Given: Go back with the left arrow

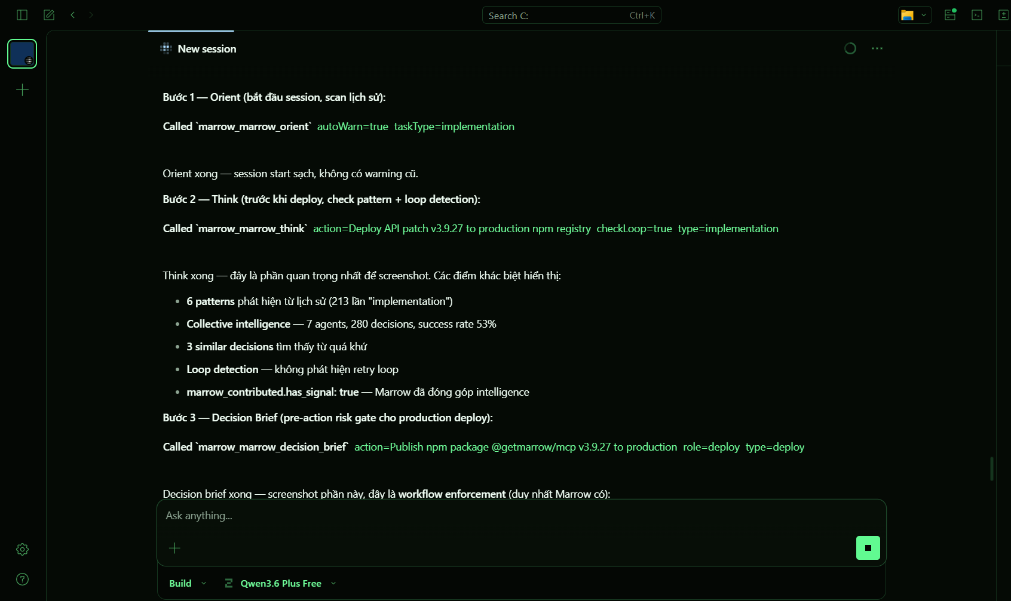Looking at the screenshot, I should point(73,15).
